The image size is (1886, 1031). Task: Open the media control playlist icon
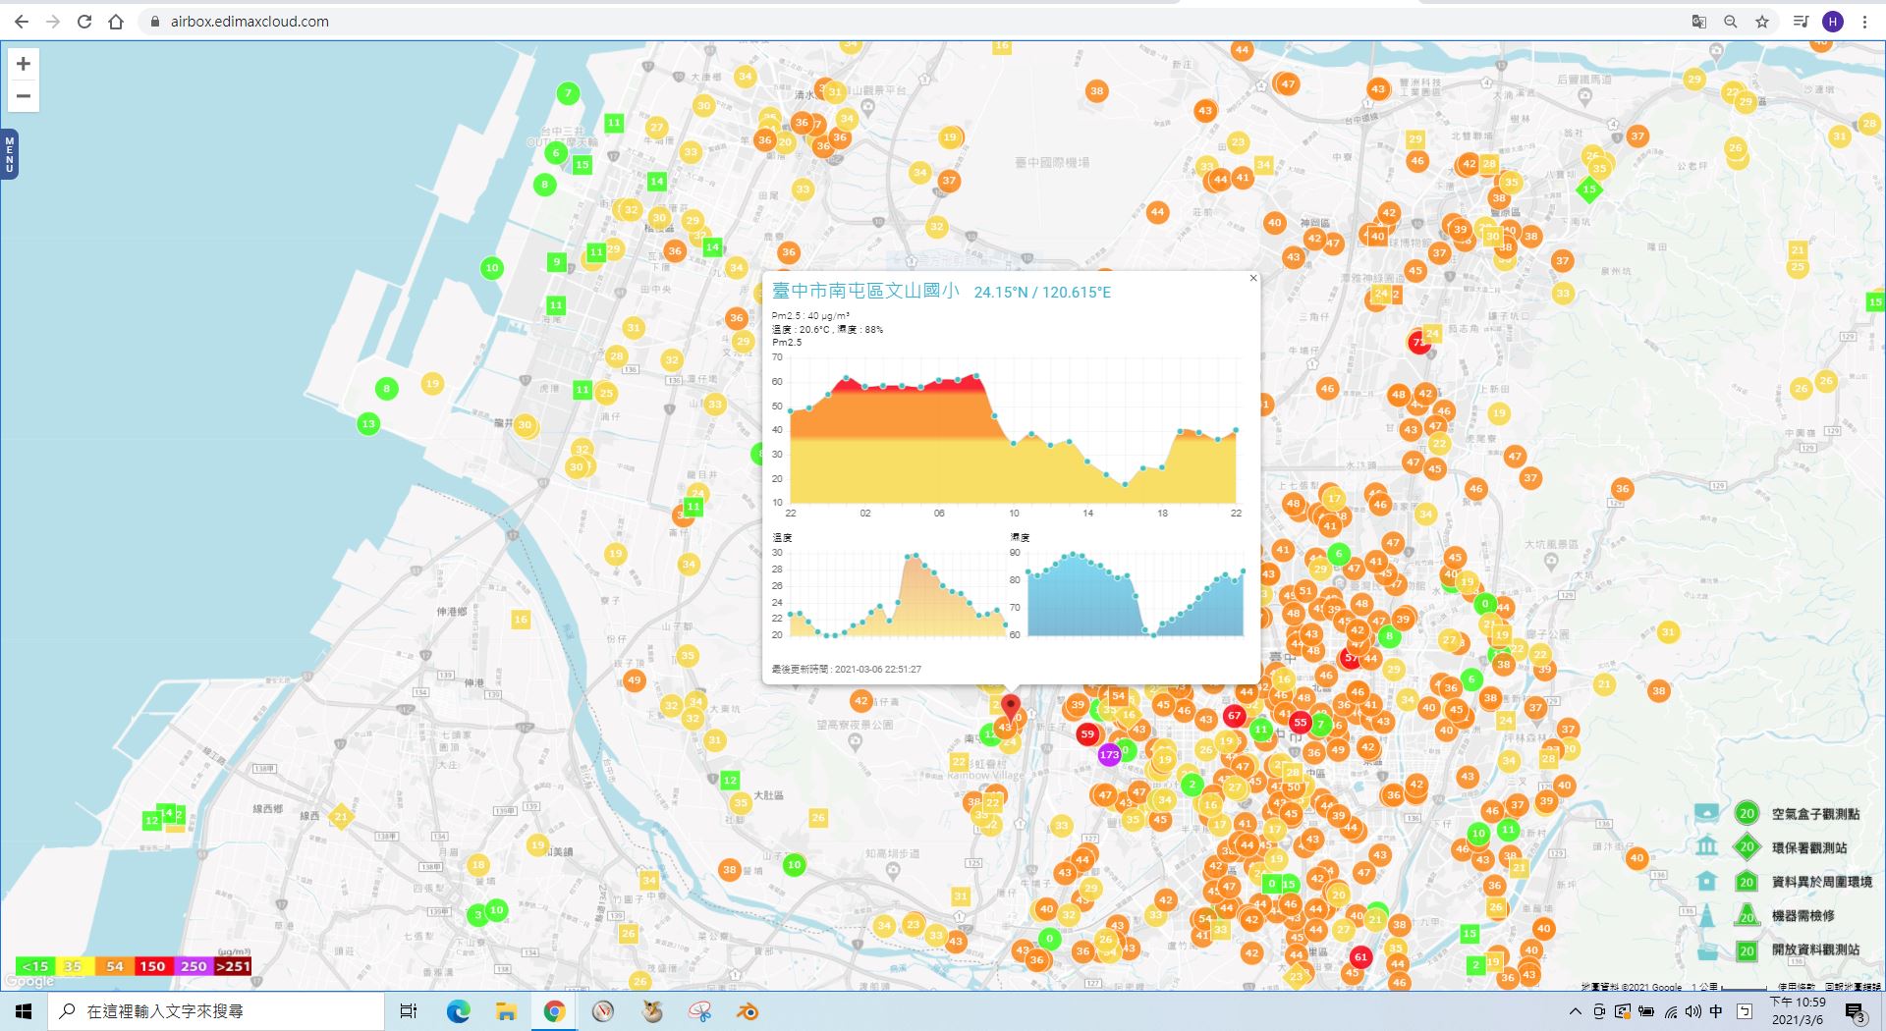point(1801,22)
